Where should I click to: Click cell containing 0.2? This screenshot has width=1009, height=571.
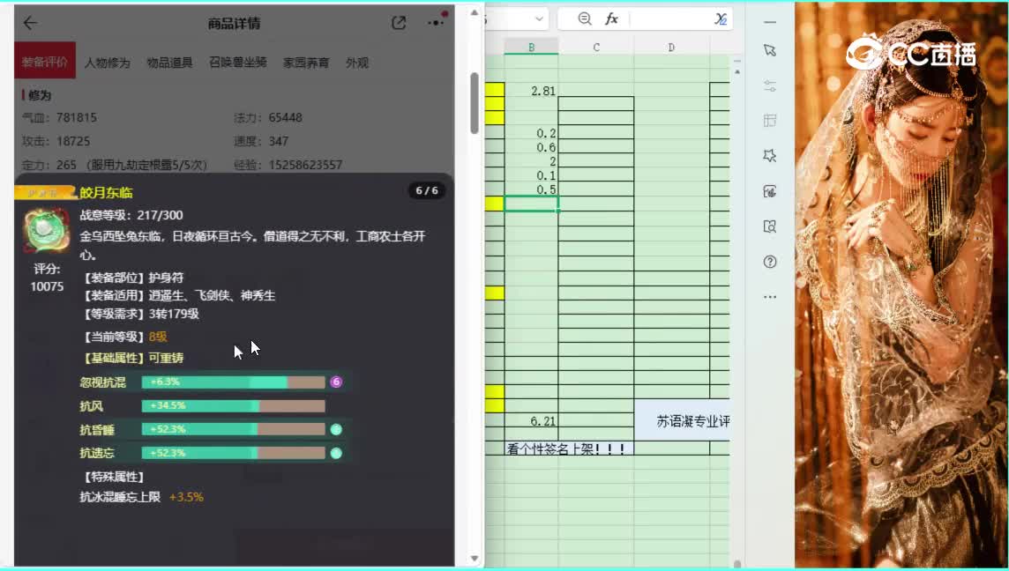pos(531,133)
